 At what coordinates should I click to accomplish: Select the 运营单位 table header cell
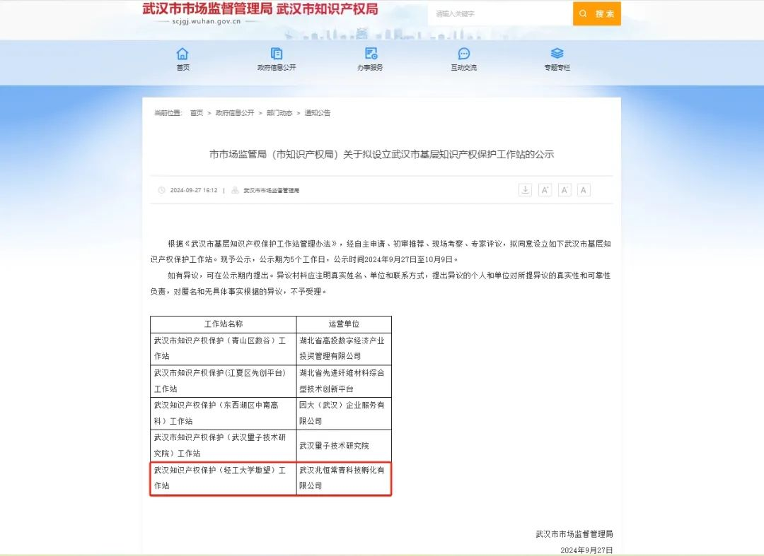(344, 324)
